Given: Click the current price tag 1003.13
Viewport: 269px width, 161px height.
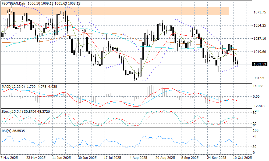Looking at the screenshot, I should pos(260,64).
